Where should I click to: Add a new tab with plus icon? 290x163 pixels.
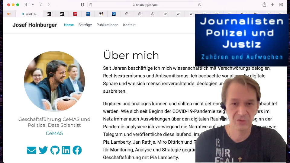pos(272,5)
